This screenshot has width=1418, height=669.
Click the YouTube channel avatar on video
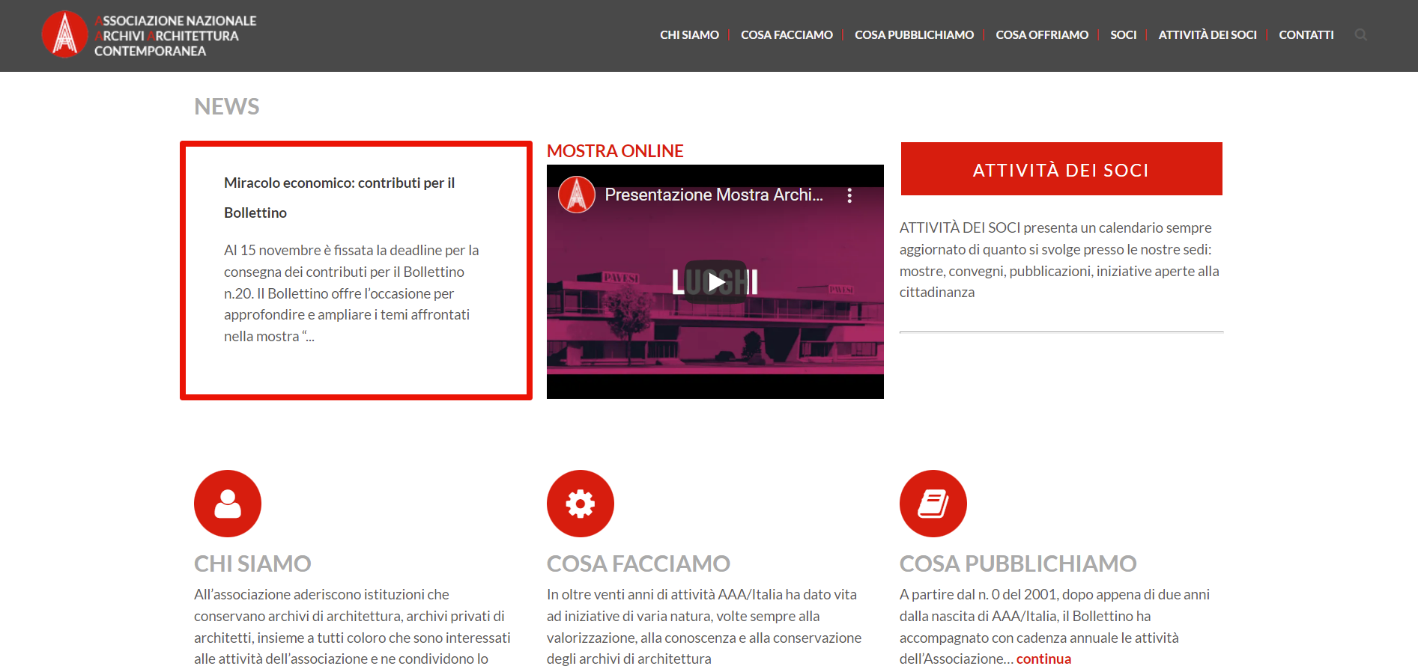coord(577,195)
